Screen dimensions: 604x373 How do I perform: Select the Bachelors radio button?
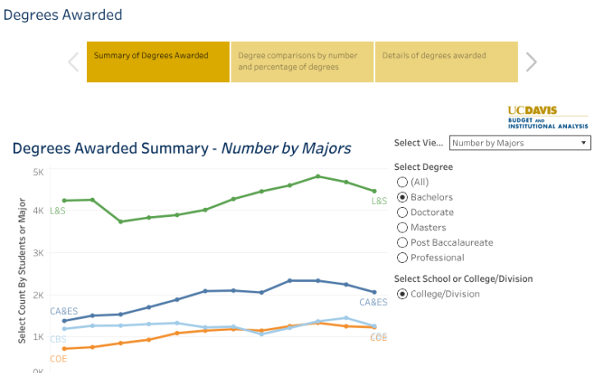tap(402, 197)
